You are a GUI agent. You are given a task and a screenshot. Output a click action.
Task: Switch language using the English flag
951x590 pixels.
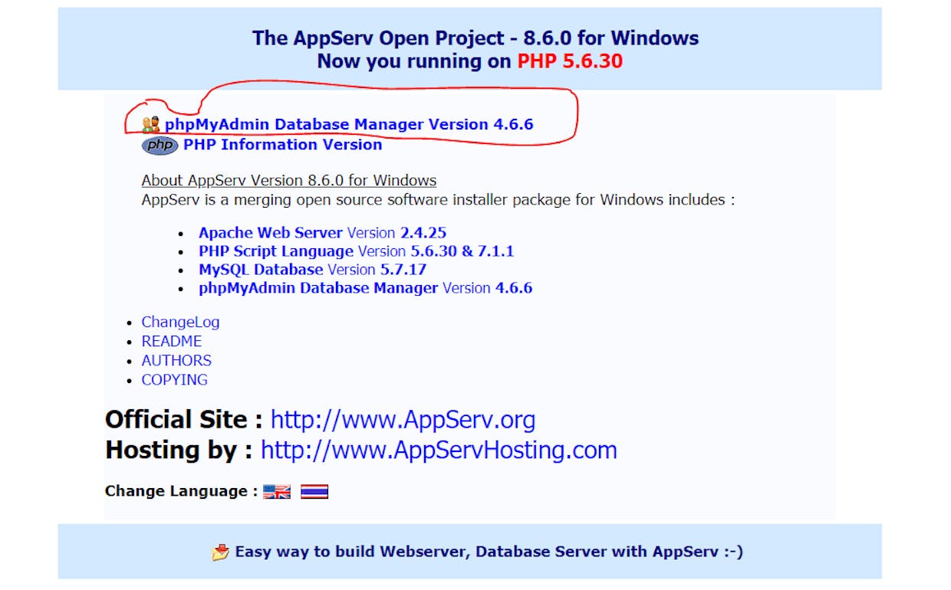point(277,492)
